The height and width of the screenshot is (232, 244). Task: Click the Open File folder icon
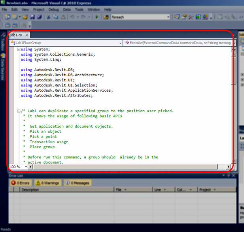[25, 17]
